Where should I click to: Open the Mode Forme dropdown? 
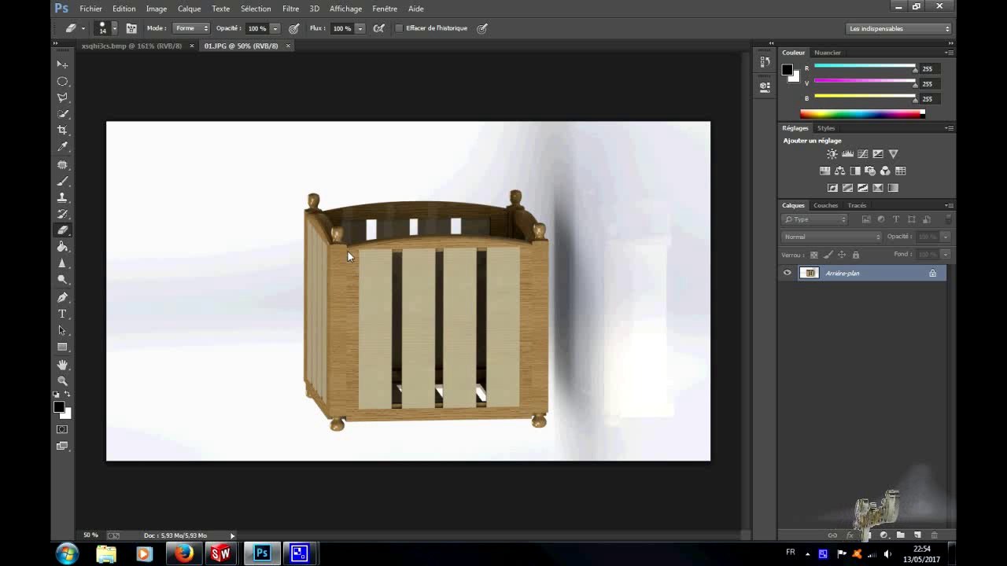point(191,28)
